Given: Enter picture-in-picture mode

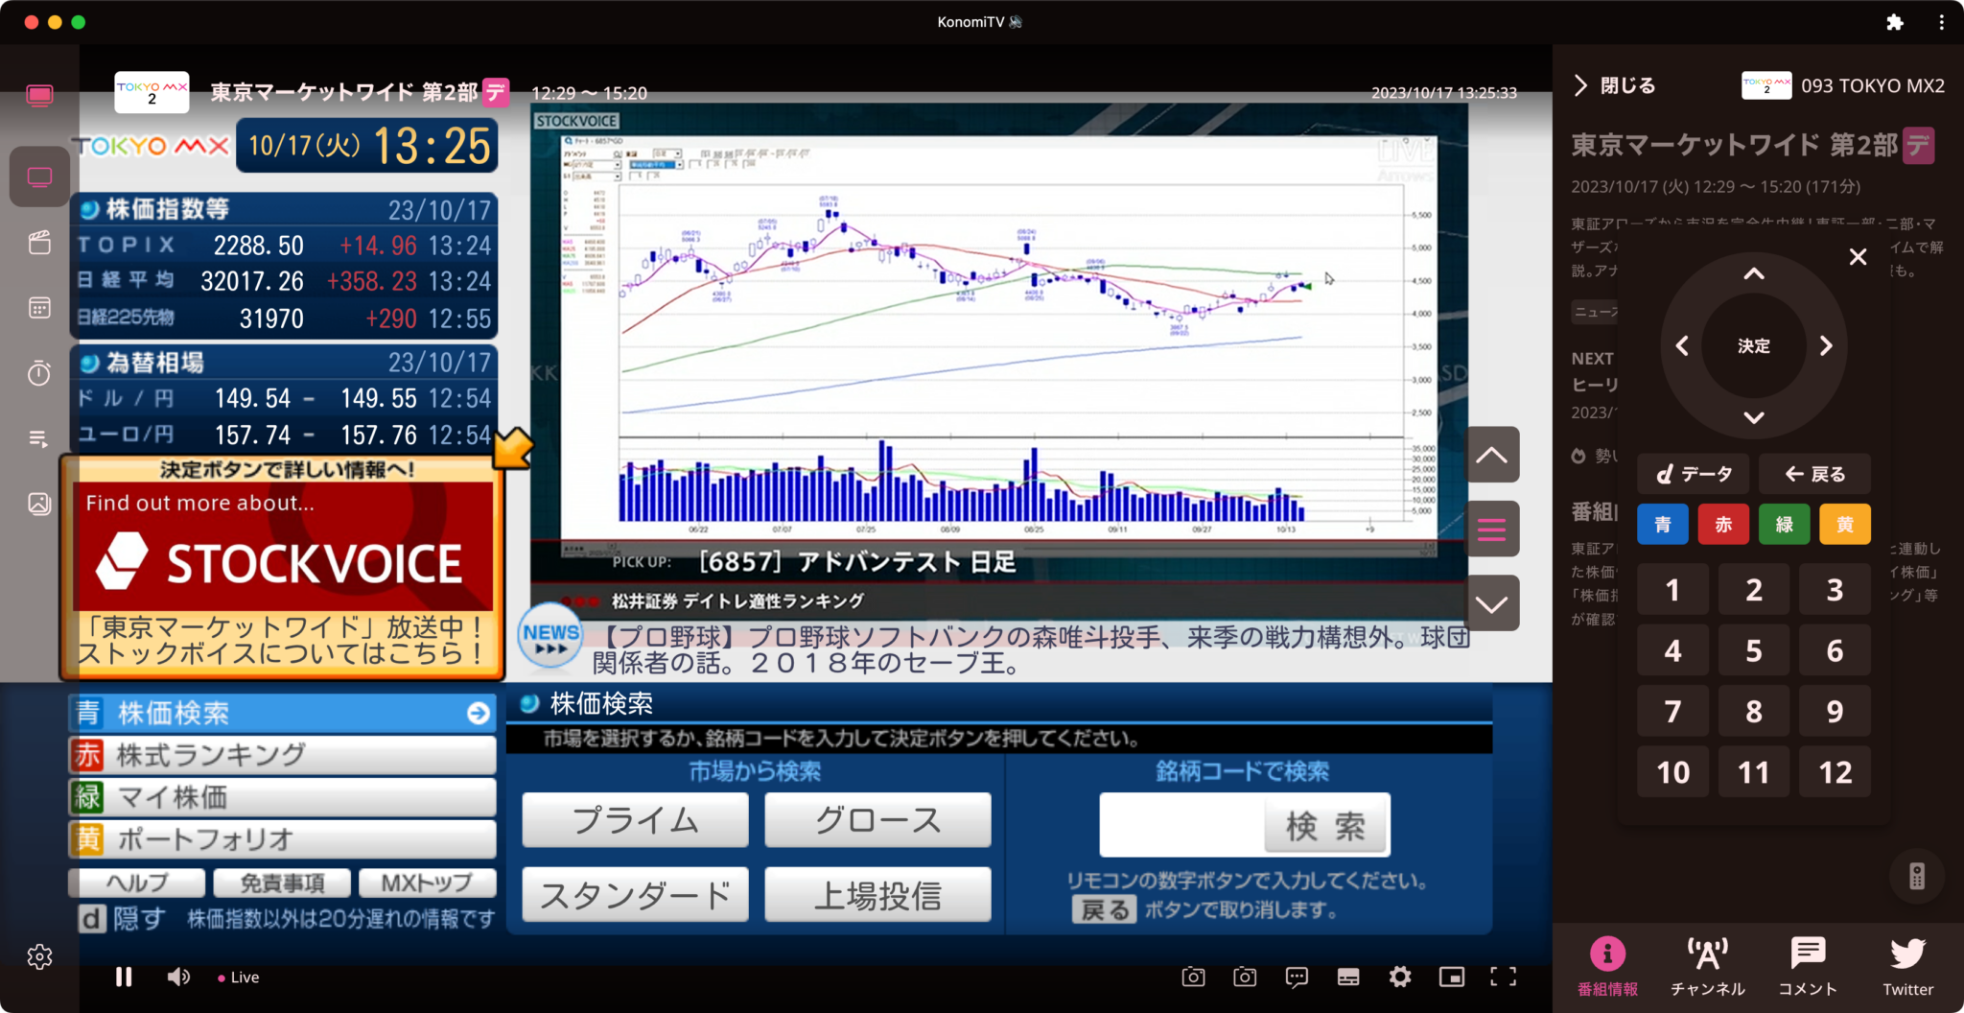Looking at the screenshot, I should (x=1451, y=977).
